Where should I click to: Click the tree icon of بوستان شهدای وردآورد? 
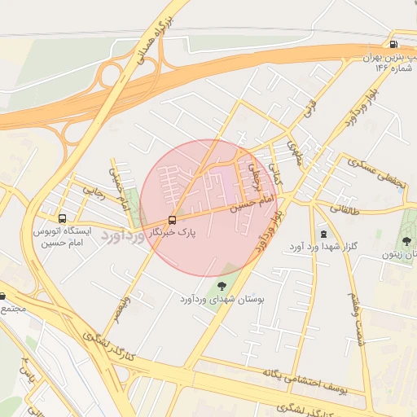tap(222, 286)
